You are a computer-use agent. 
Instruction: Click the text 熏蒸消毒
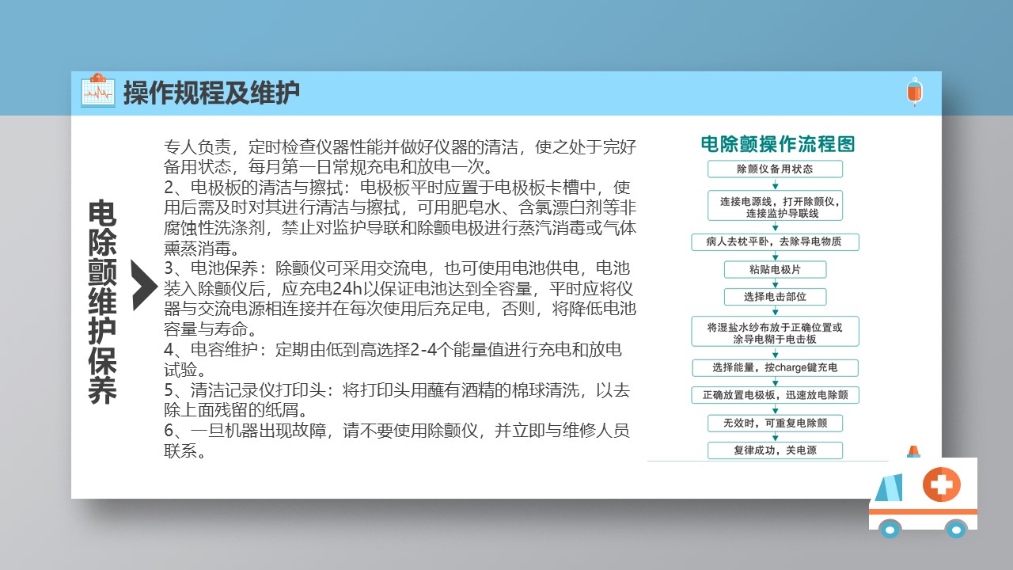point(196,249)
